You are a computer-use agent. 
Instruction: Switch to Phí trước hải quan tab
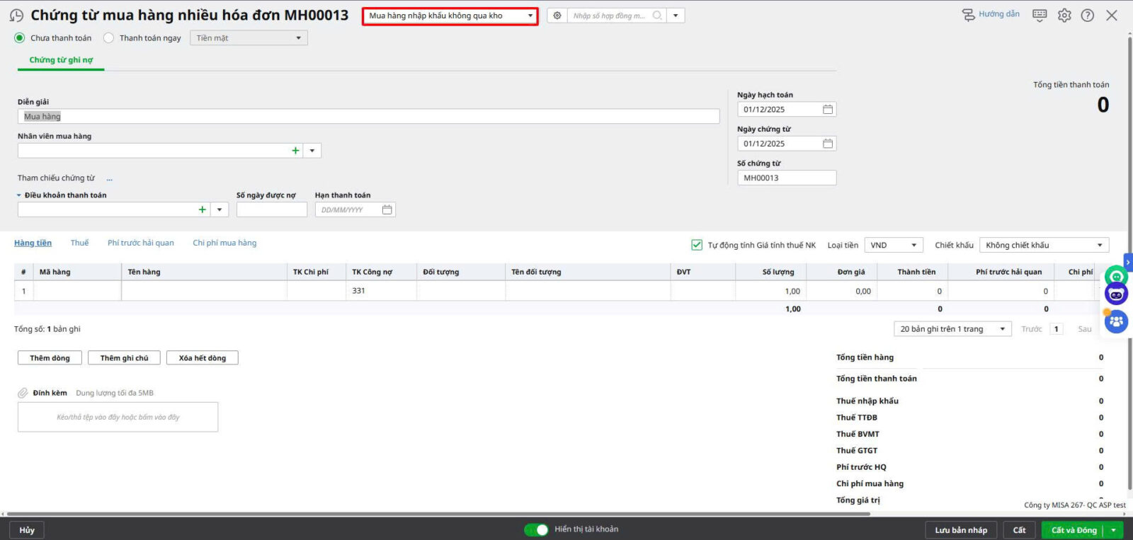point(140,243)
